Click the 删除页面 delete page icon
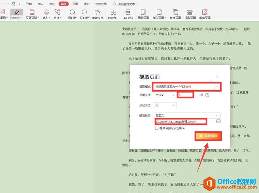 tap(143, 12)
